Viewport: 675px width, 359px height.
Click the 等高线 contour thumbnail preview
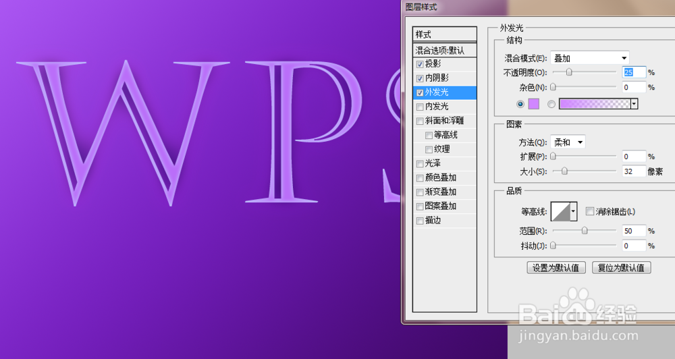[560, 211]
